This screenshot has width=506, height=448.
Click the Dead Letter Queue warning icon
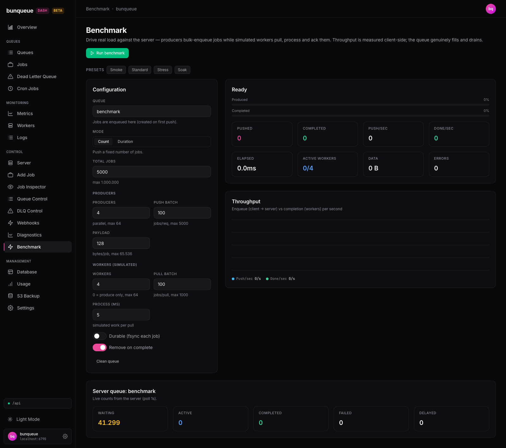click(x=10, y=77)
